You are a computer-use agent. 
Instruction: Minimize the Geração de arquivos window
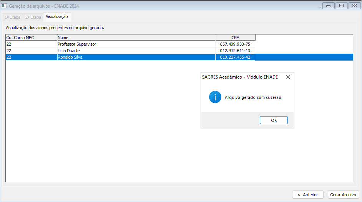(x=328, y=6)
